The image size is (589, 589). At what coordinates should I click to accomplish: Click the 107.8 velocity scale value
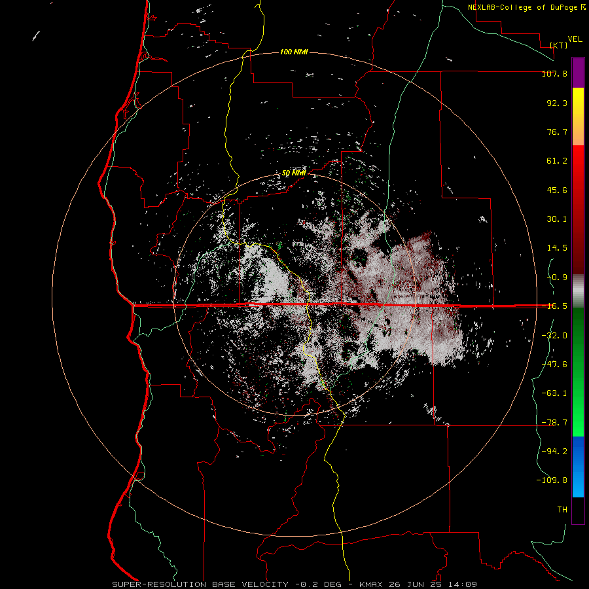click(x=554, y=73)
